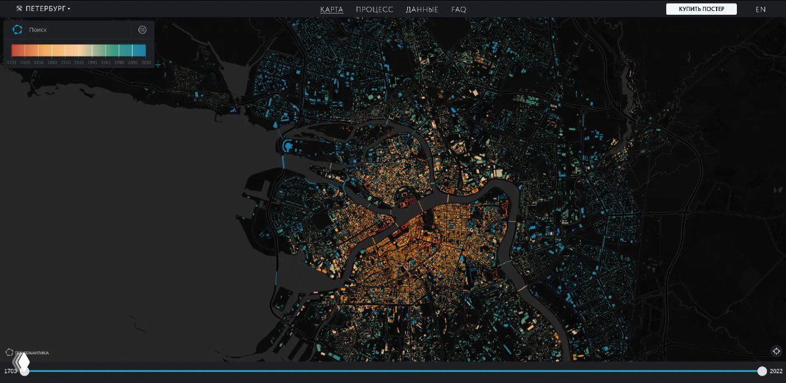Switch language to EN
Viewport: 786px width, 383px height.
tap(761, 9)
